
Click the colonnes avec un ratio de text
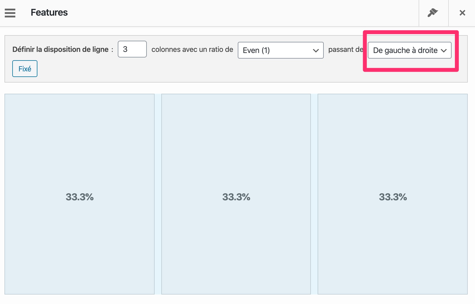pos(192,49)
